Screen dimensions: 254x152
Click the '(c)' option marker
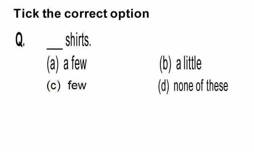point(53,86)
